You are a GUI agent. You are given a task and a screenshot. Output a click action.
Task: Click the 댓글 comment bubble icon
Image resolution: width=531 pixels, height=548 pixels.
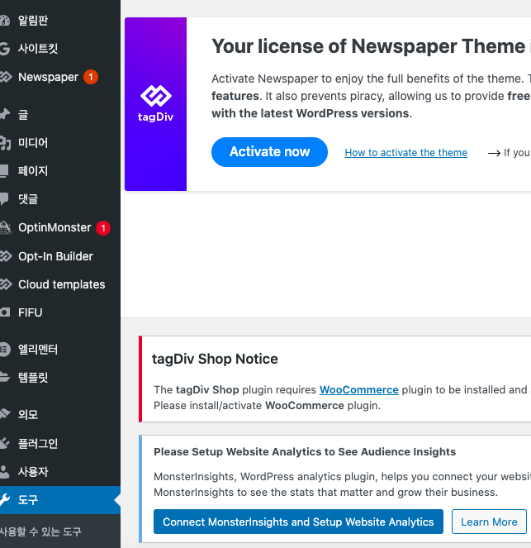click(4, 199)
